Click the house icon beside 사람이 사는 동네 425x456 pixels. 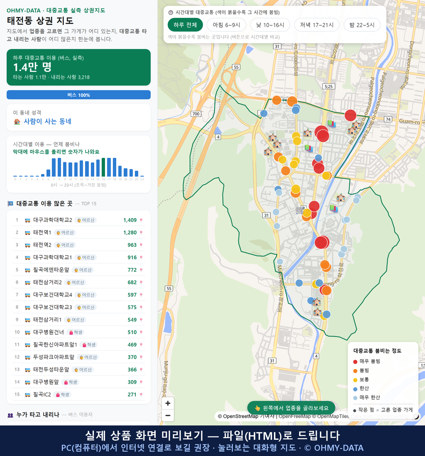pyautogui.click(x=17, y=122)
